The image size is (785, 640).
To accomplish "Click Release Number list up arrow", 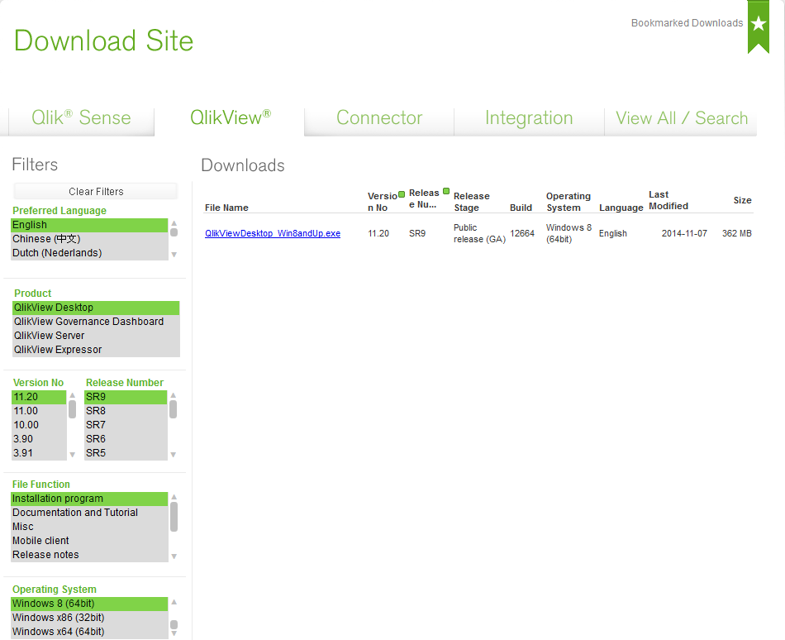I will click(174, 395).
